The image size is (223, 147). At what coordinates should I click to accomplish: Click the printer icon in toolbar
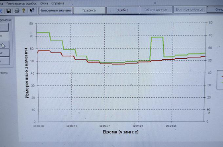17,11
